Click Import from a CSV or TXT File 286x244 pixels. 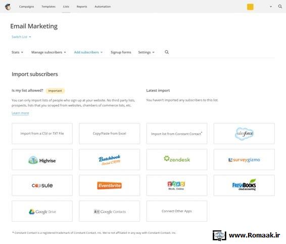tap(42, 134)
